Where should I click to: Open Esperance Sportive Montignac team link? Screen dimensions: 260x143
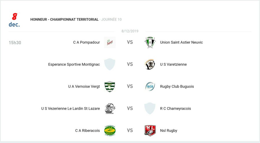pyautogui.click(x=74, y=64)
